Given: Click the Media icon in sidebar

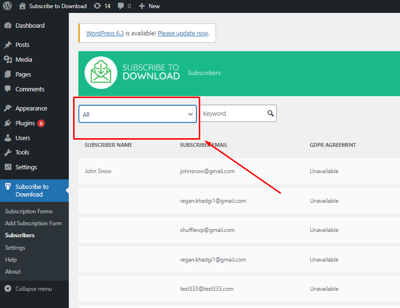Looking at the screenshot, I should tap(8, 59).
